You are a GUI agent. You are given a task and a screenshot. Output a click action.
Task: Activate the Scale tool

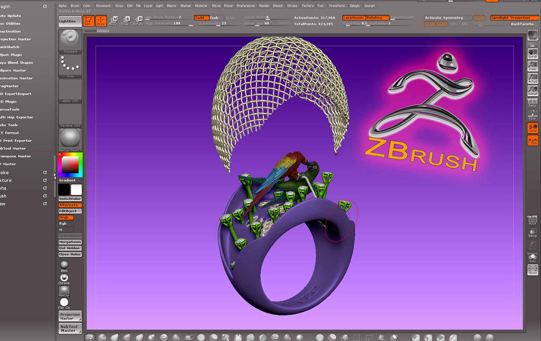point(125,21)
